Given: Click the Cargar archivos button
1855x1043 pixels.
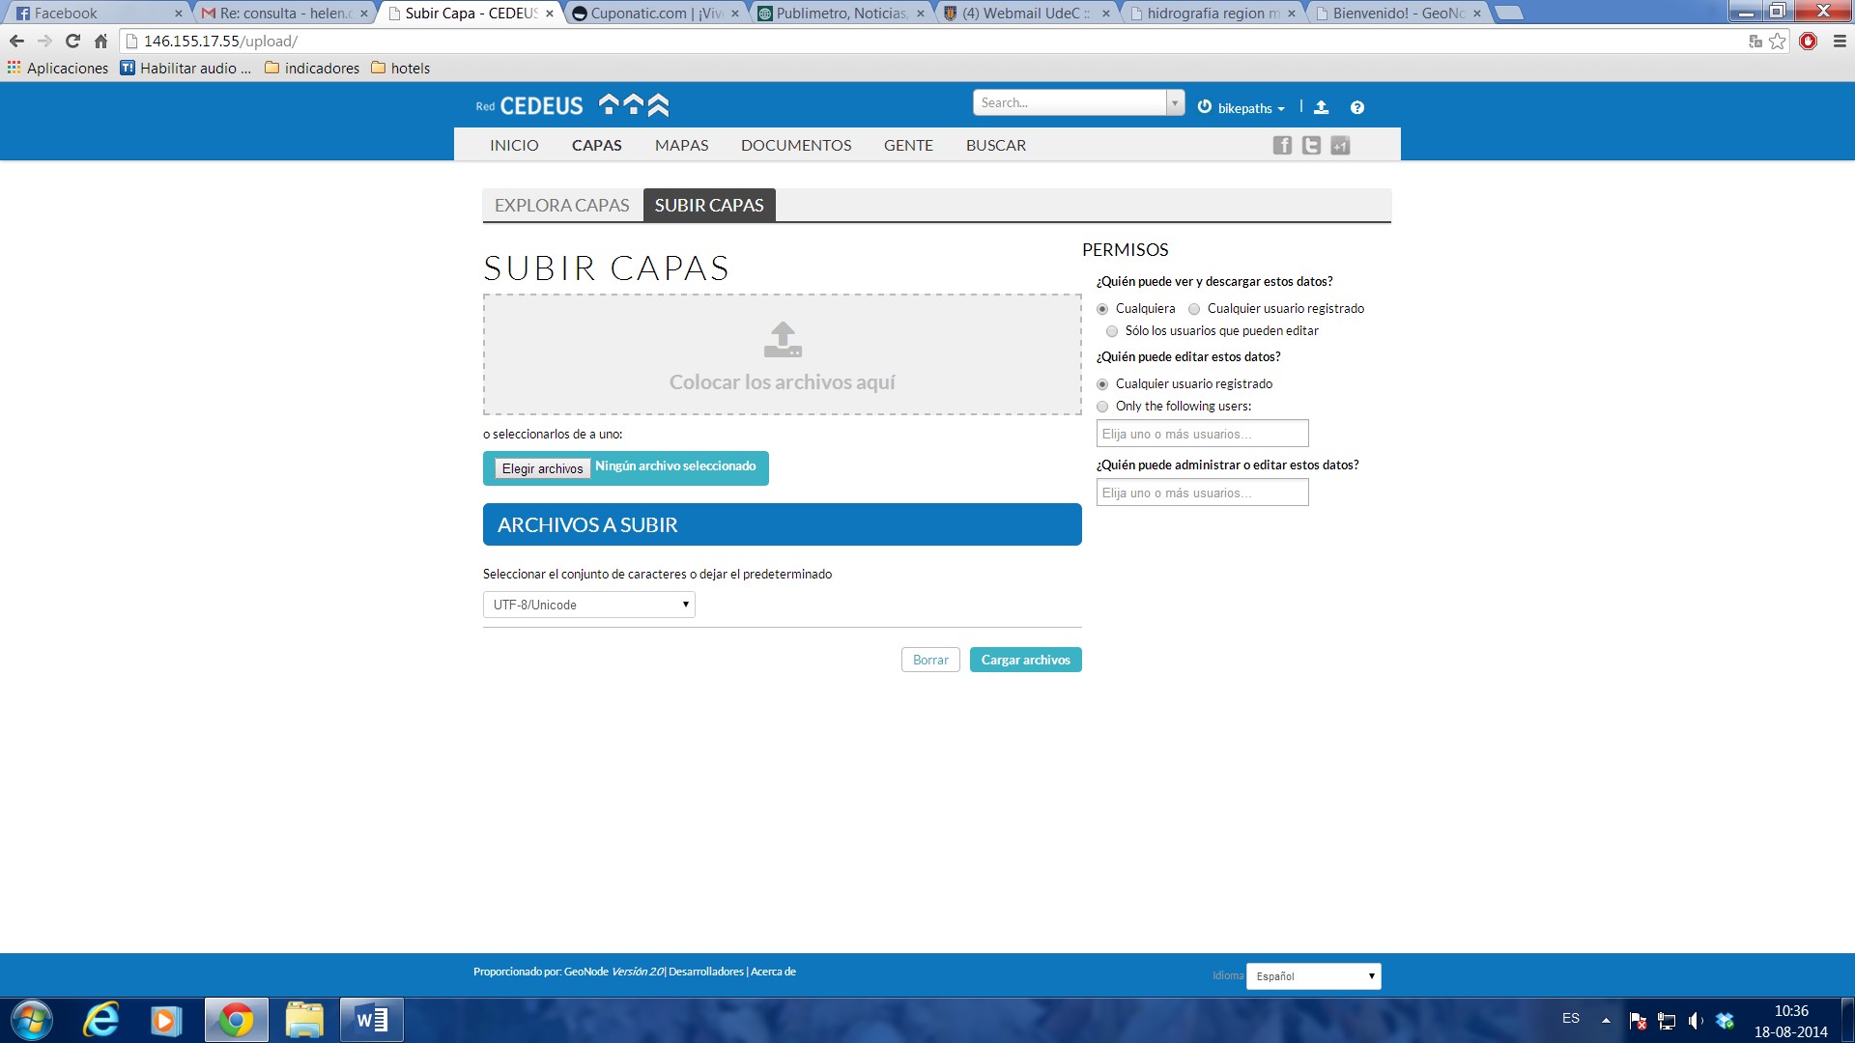Looking at the screenshot, I should click(1025, 660).
